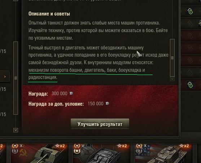
Task: Click the x2 star bonus on German tank
Action: 122,146
